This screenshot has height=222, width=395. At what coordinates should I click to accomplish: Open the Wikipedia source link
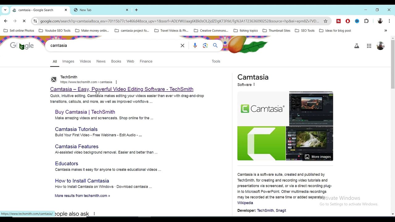pos(245,203)
